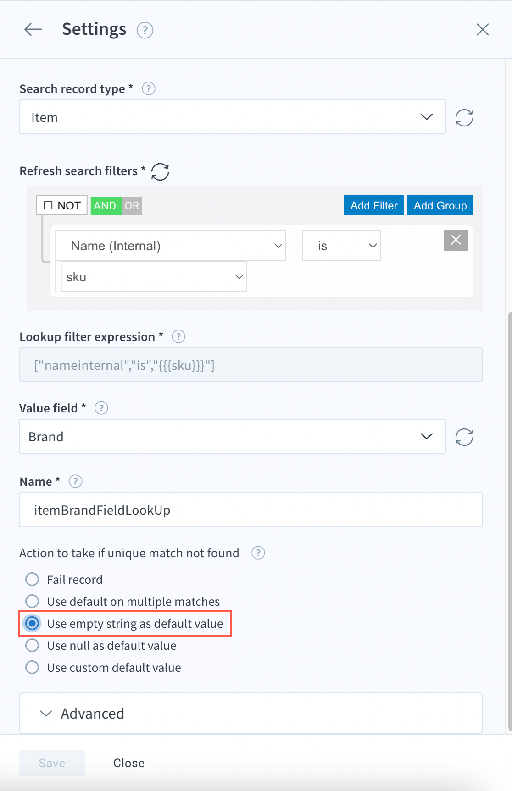Screen dimensions: 512x791
Task: Click the panel's vertical scrollbar
Action: click(510, 521)
